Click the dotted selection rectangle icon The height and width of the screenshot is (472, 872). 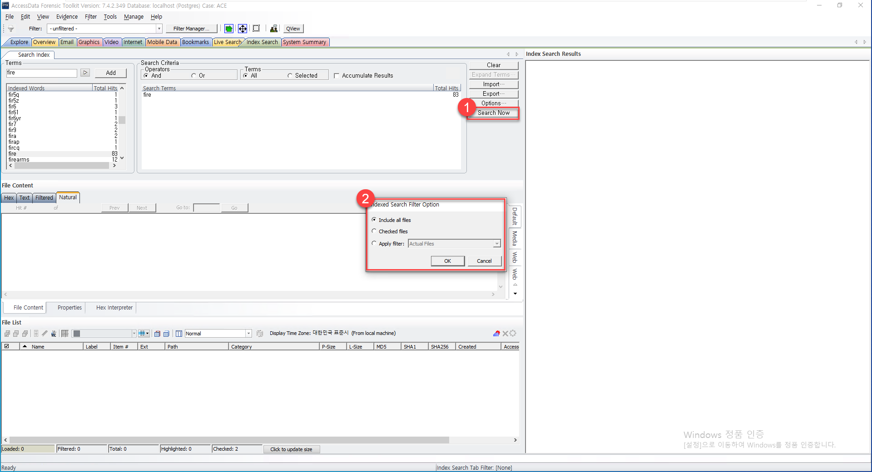pos(256,29)
